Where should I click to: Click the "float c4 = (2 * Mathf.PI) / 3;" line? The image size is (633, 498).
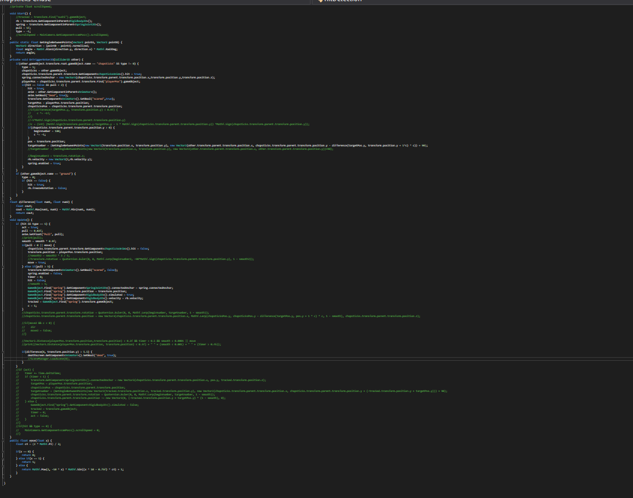[x=38, y=444]
